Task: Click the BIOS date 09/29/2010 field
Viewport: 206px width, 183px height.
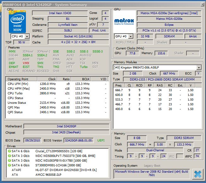Action: click(x=33, y=140)
